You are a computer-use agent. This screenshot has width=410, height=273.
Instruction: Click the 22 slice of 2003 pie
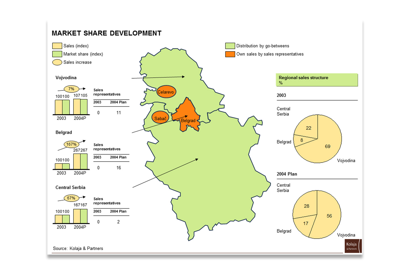pyautogui.click(x=308, y=128)
